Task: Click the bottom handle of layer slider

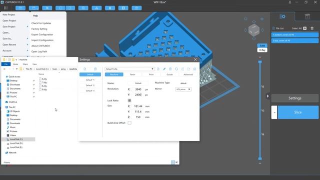Action: click(260, 158)
